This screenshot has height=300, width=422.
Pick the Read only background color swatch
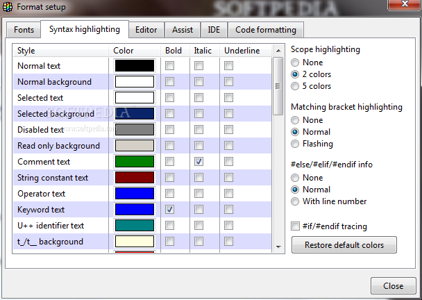(x=135, y=146)
